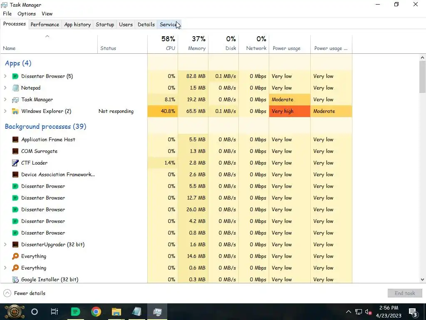Switch to the Details tab
The width and height of the screenshot is (426, 320).
[146, 25]
